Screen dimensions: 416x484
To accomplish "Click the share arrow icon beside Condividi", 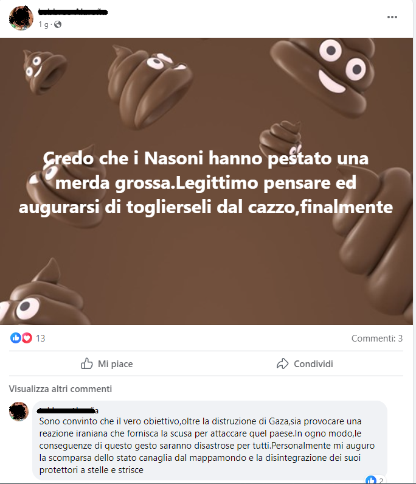I will (282, 363).
